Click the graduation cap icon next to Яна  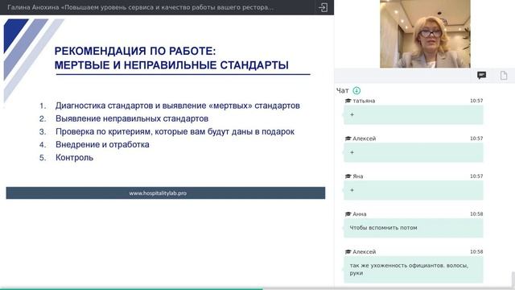pyautogui.click(x=348, y=176)
